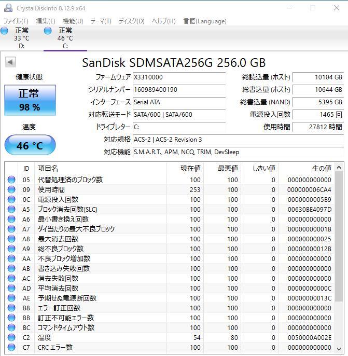Screen dimensions: 348x356
Task: Click the power on hours value 27812 時間
Action: [318, 127]
